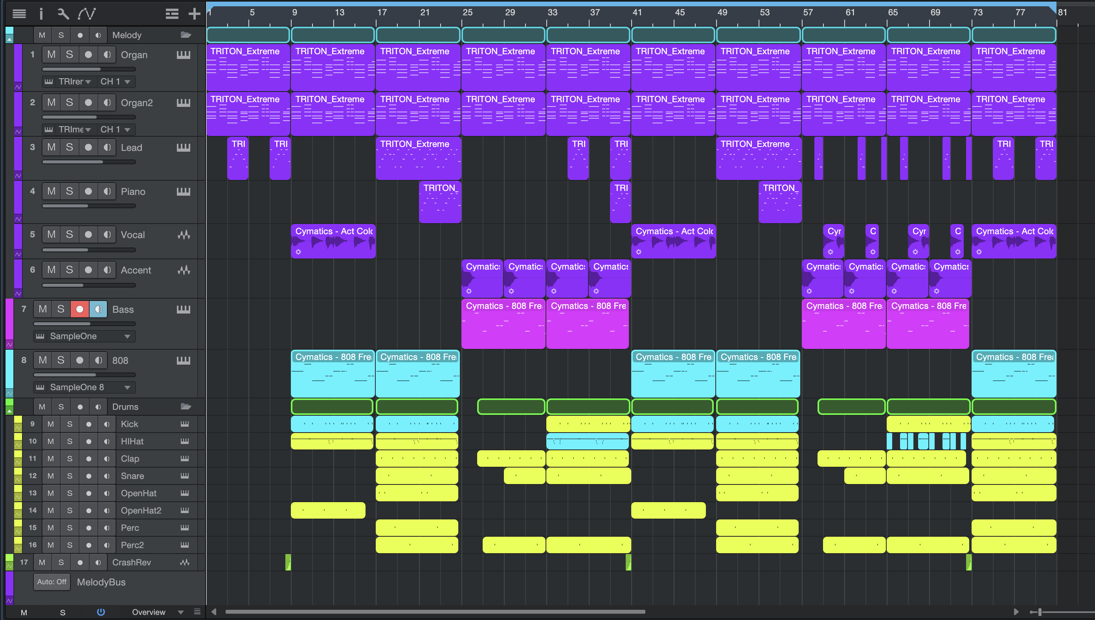Image resolution: width=1095 pixels, height=620 pixels.
Task: Open Bass SampleOne instrument dropdown
Action: tap(85, 336)
